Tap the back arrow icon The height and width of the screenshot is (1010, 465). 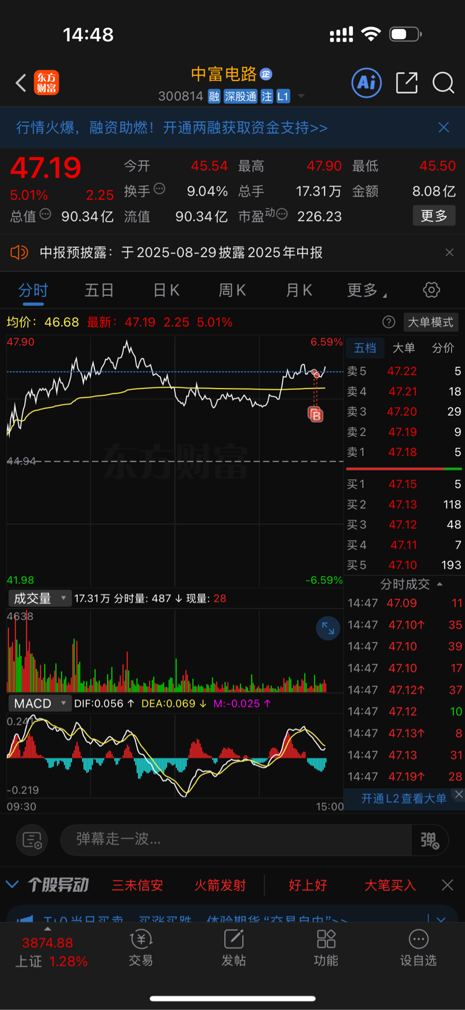[21, 83]
